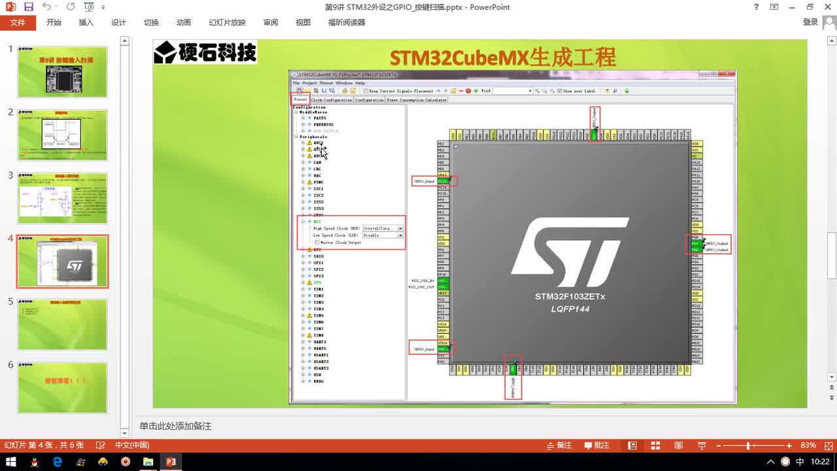
Task: Open the 审阅 ribbon tab
Action: tap(271, 22)
